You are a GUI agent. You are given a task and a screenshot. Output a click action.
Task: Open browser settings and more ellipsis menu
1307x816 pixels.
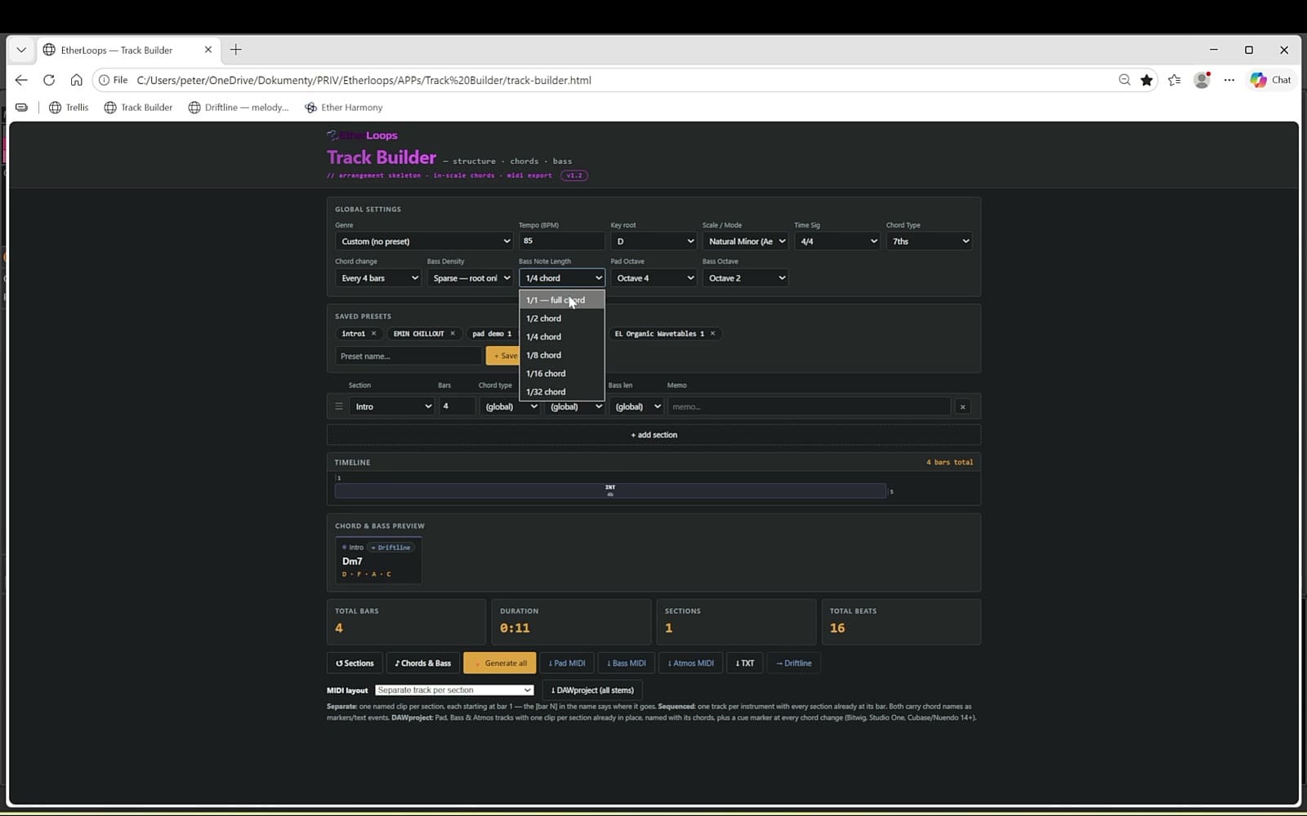point(1229,80)
